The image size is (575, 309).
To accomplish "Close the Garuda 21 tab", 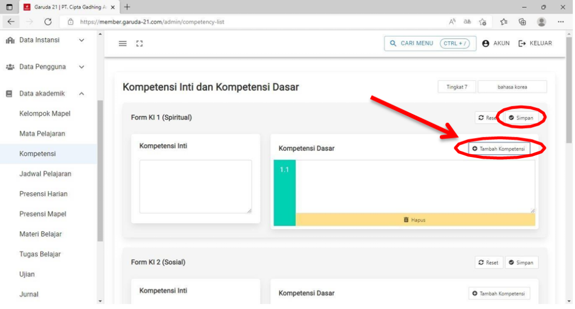I will tap(112, 7).
